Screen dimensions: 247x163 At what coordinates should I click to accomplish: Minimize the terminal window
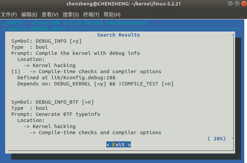tap(230, 4)
